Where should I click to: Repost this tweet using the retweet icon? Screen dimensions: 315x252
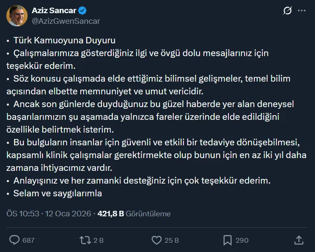pyautogui.click(x=85, y=240)
